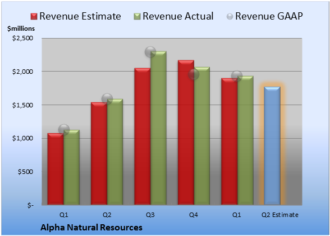Viewport: 330px width, 236px height.
Task: Select the blue Q2 Estimate bar
Action: point(272,145)
